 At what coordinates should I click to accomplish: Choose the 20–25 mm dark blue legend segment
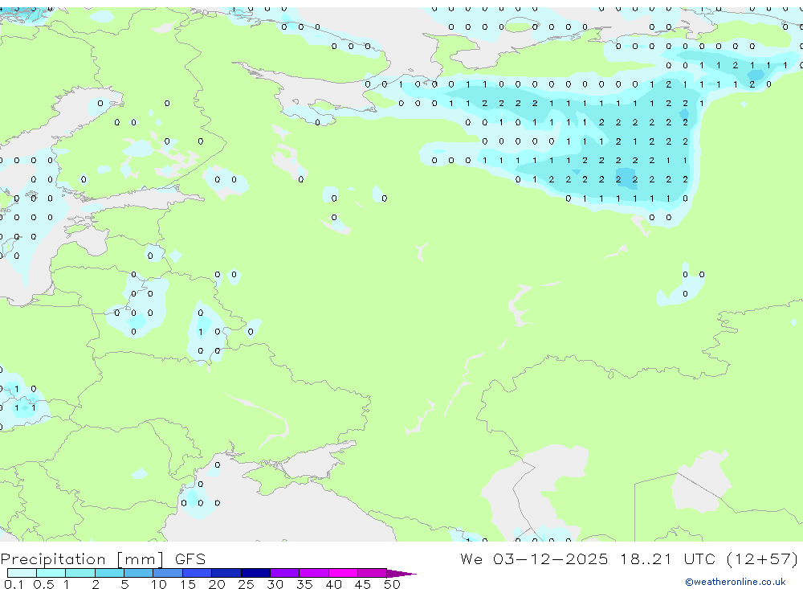tap(226, 573)
